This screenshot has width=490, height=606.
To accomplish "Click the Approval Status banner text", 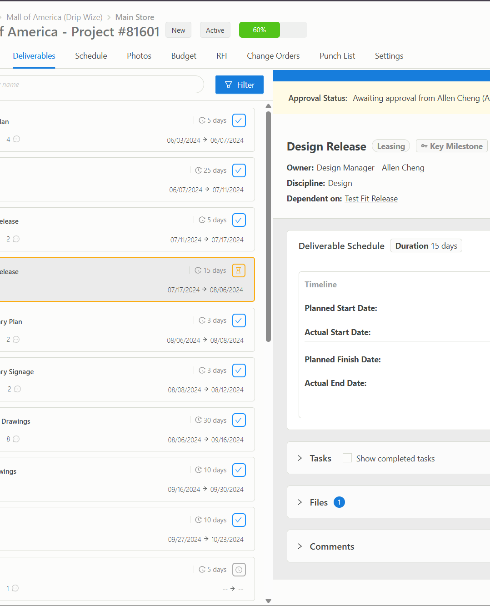I will (x=389, y=98).
